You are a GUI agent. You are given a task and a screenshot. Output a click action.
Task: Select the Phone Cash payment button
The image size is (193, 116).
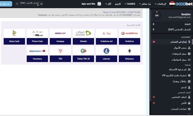coord(37,41)
